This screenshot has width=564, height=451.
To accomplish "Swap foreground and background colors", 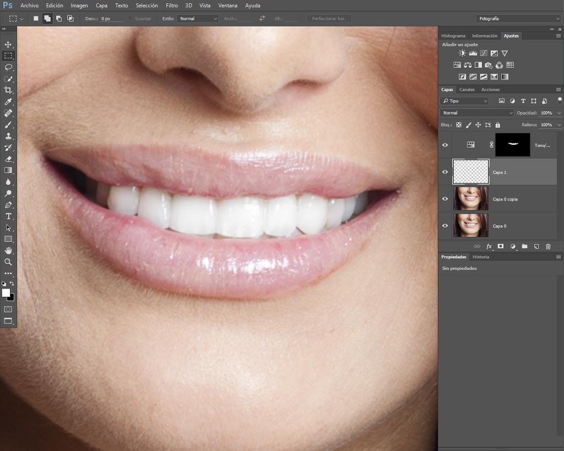I will coord(12,284).
